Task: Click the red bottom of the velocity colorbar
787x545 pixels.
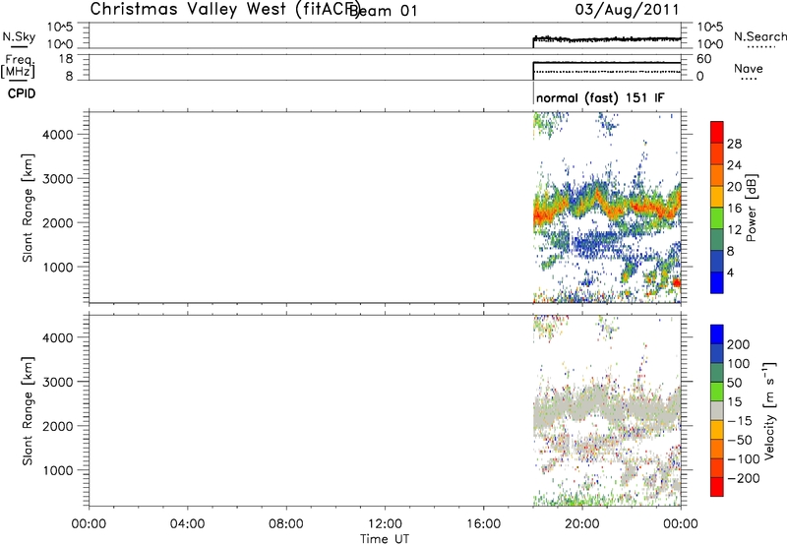Action: coord(717,487)
